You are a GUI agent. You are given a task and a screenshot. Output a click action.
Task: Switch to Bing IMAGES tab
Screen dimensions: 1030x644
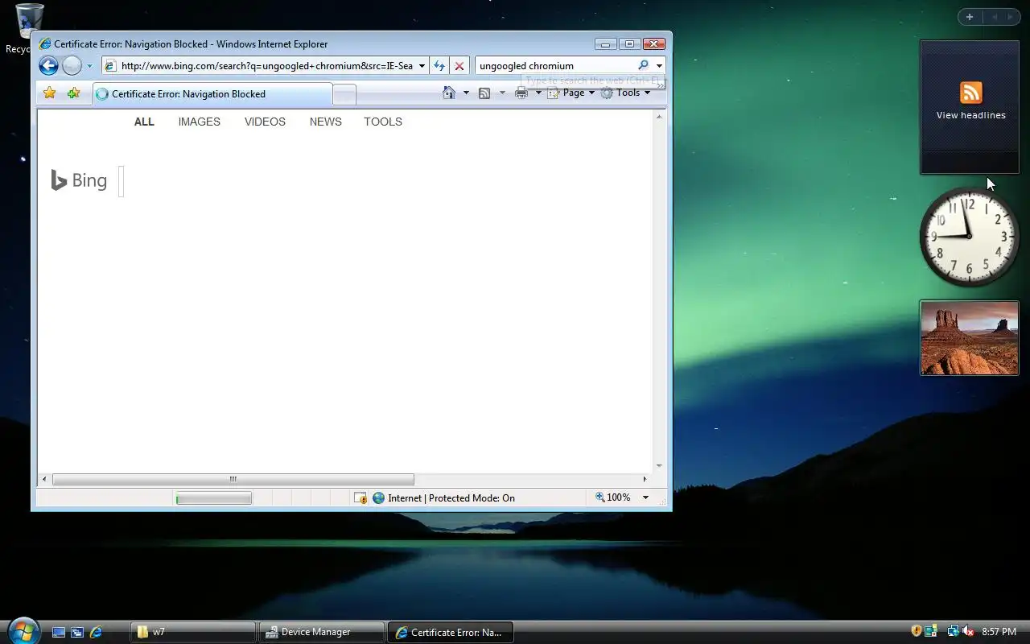coord(199,122)
